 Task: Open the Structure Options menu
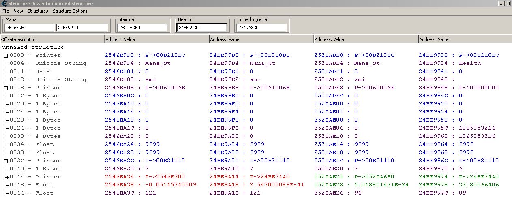(70, 11)
